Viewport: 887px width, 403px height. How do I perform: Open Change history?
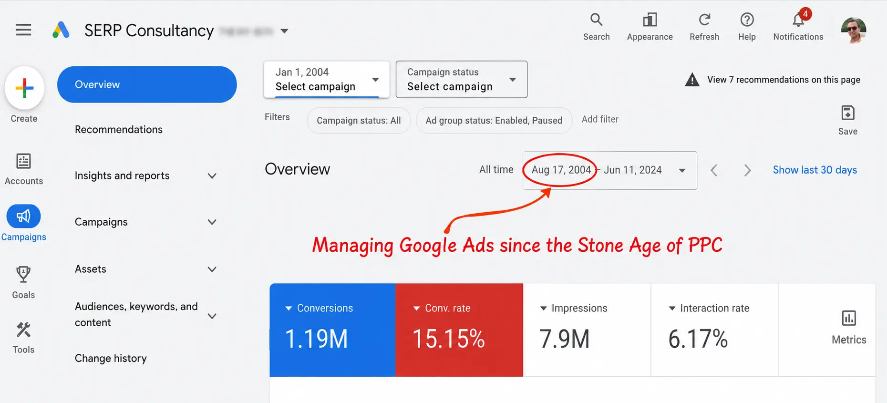click(x=111, y=358)
